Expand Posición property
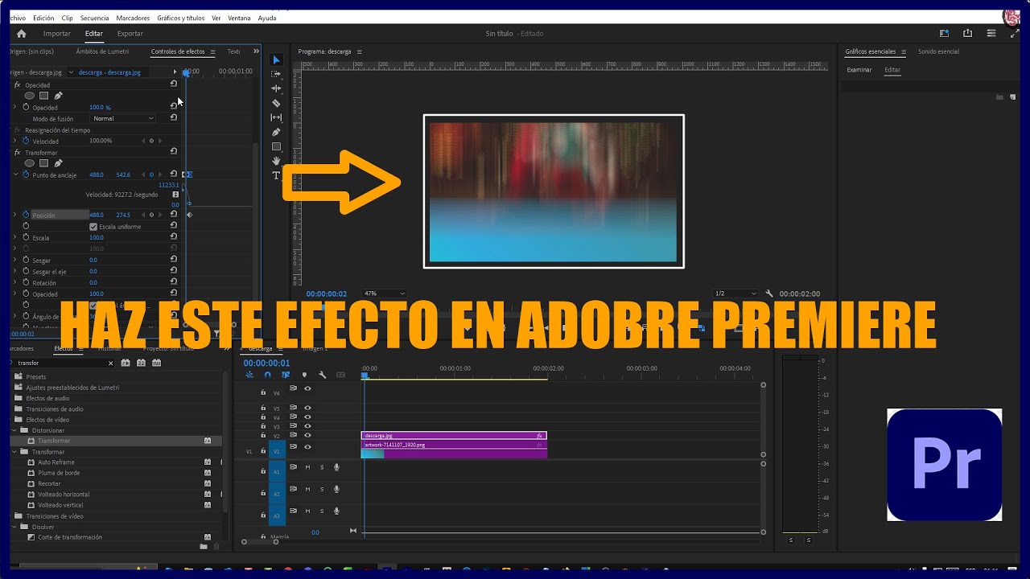Viewport: 1030px width, 579px height. click(x=14, y=215)
